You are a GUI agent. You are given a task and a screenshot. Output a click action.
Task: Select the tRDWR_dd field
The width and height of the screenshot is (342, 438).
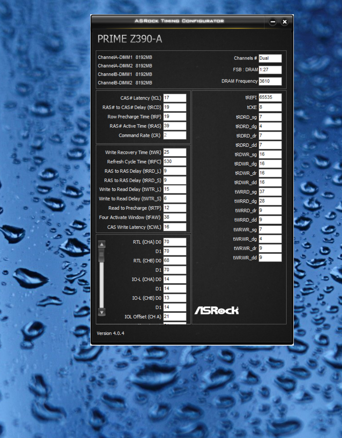point(270,182)
